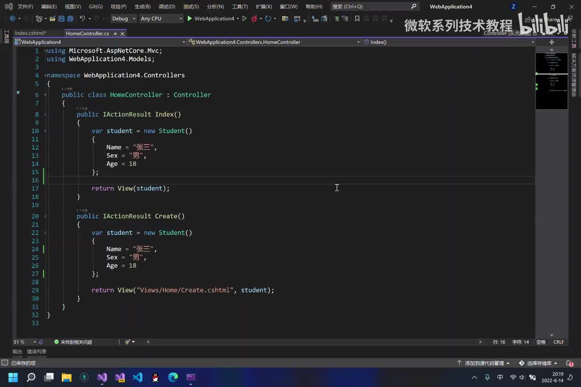Collapse the HomeController class outline at line 6
Viewport: 581px width, 387px height.
[45, 95]
